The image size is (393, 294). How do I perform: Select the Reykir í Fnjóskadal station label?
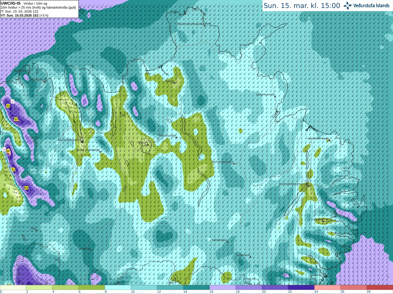88,150
